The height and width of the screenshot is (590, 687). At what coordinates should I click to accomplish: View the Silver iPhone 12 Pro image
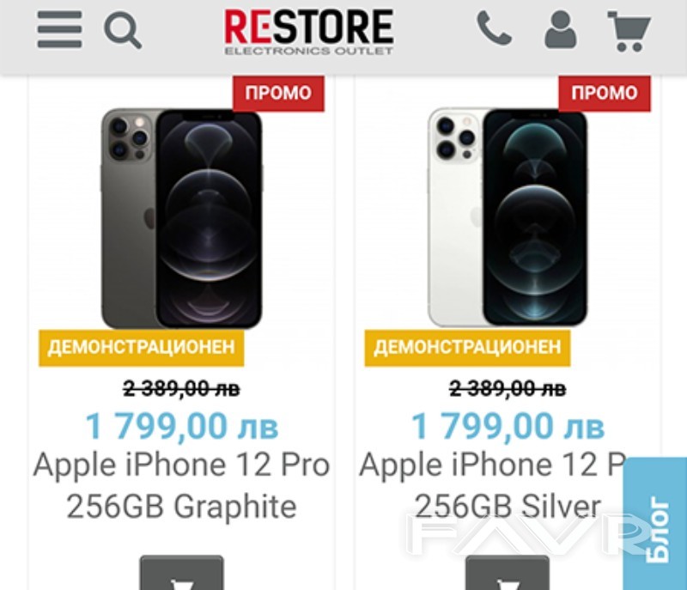[x=508, y=217]
